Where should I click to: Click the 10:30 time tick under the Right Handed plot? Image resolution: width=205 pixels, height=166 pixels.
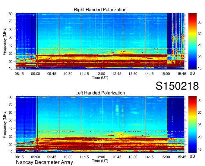point(68,74)
